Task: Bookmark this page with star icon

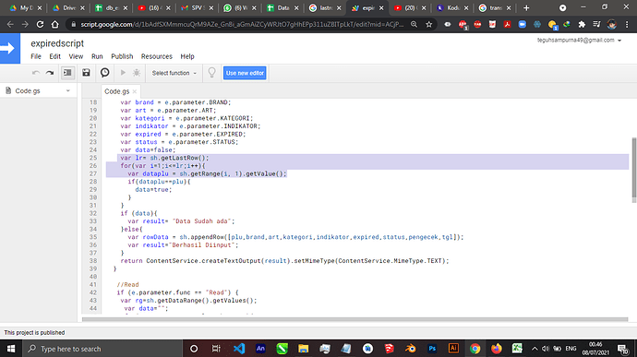Action: 428,24
